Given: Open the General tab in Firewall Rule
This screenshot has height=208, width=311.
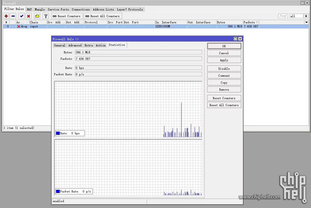Looking at the screenshot, I should click(60, 45).
